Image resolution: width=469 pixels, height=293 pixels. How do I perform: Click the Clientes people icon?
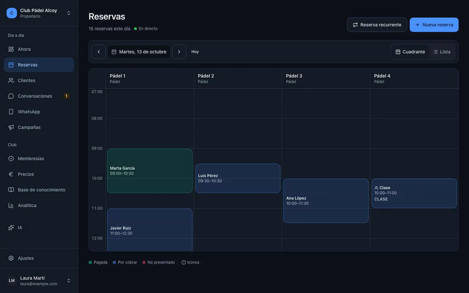pos(11,80)
